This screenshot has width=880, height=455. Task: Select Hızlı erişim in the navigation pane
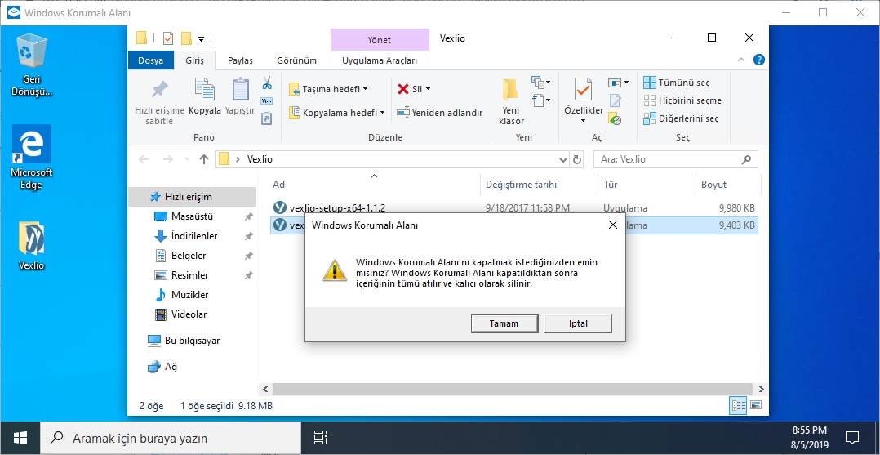point(191,197)
